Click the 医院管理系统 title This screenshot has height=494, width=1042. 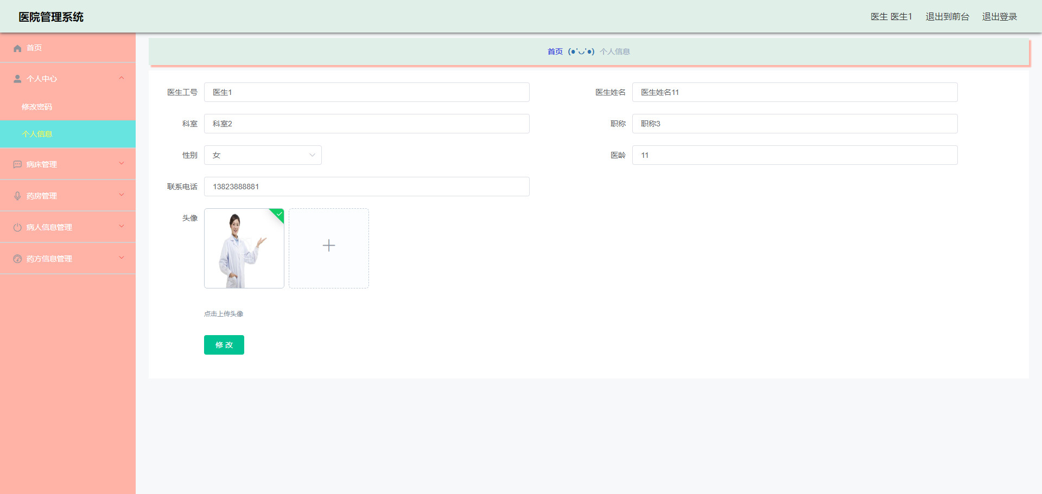coord(51,17)
